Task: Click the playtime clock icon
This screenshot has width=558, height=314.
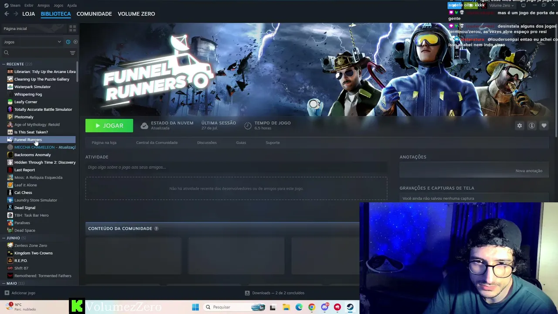Action: click(x=248, y=126)
